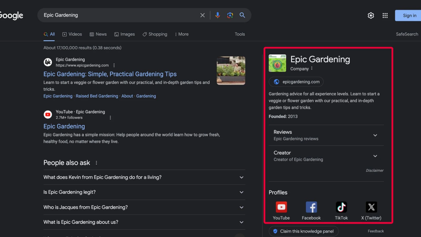The image size is (421, 237).
Task: Open the Tools menu
Action: coord(240,34)
